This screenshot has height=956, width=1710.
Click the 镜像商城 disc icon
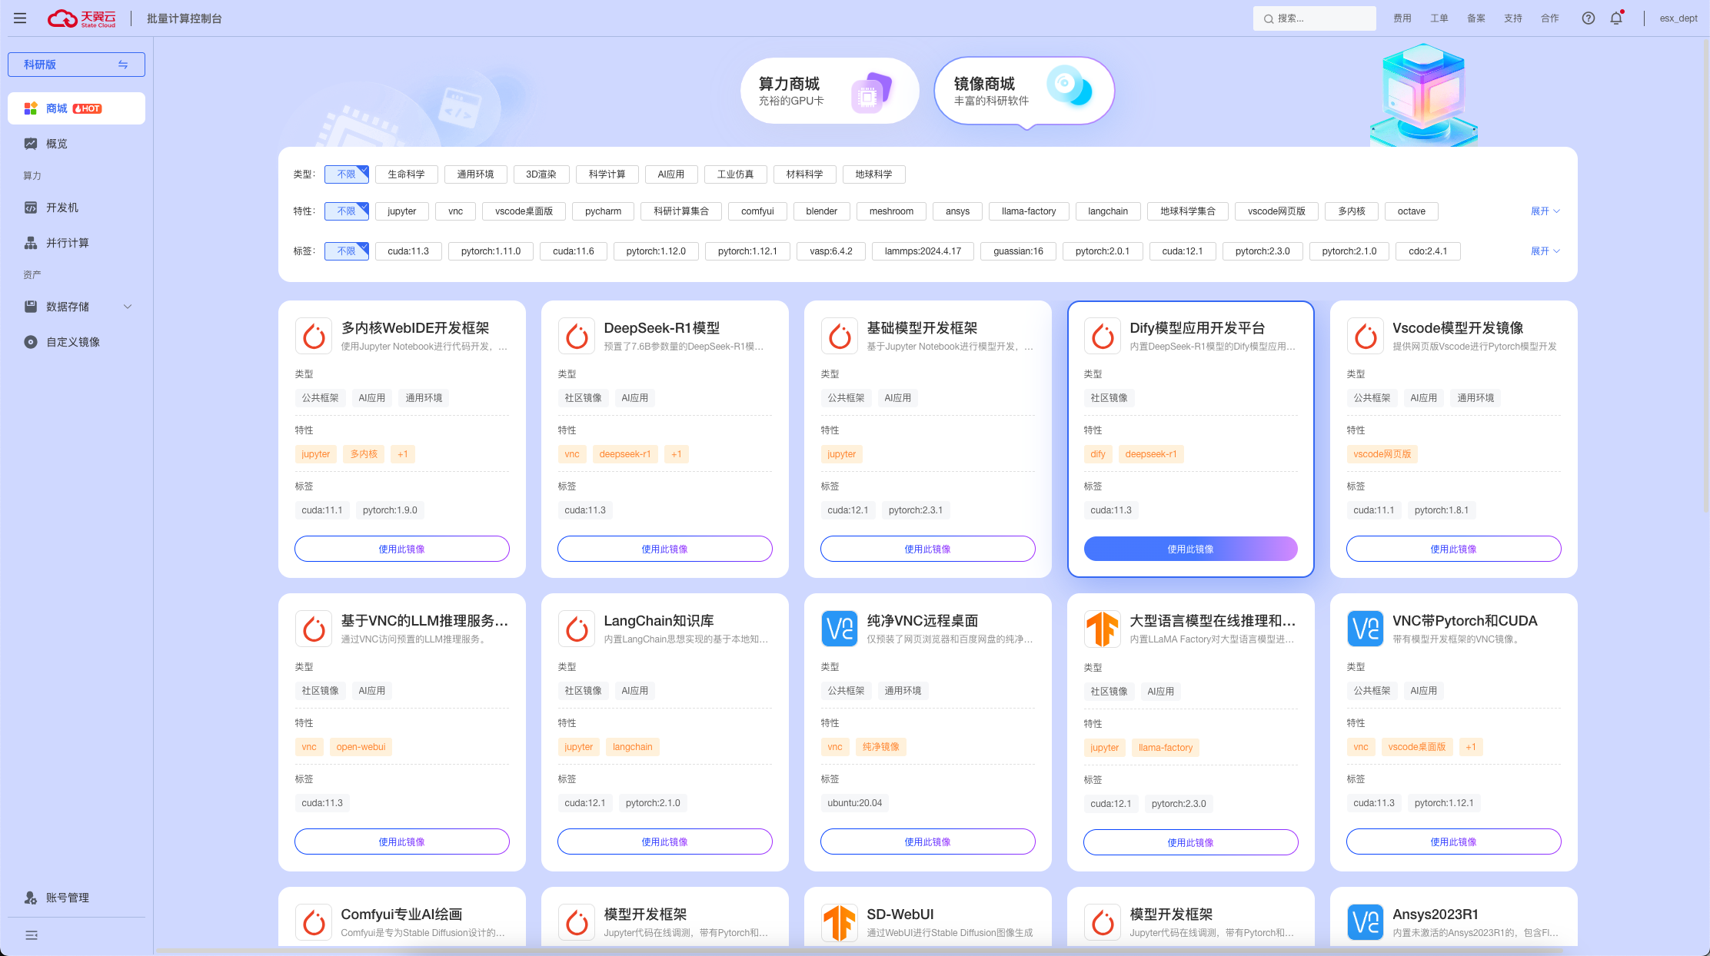click(x=1070, y=86)
